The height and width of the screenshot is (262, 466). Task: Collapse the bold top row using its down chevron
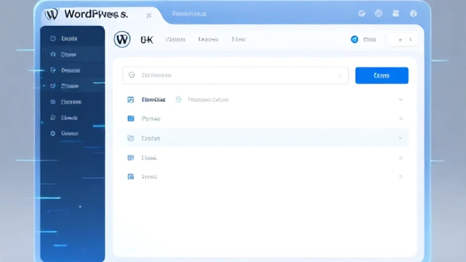tap(401, 100)
